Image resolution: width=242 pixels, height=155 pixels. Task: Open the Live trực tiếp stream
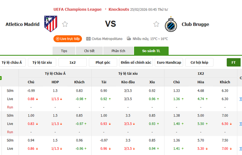tap(67, 39)
